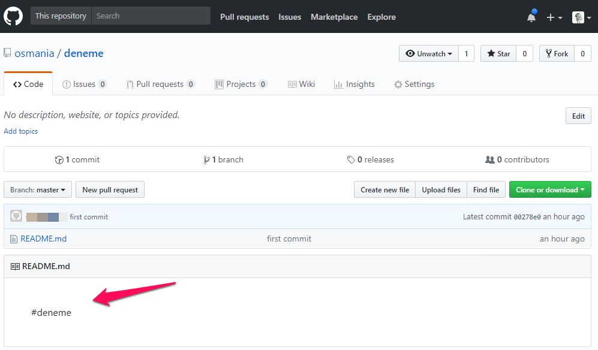Click the commit history clock icon
This screenshot has width=598, height=350.
coord(59,160)
